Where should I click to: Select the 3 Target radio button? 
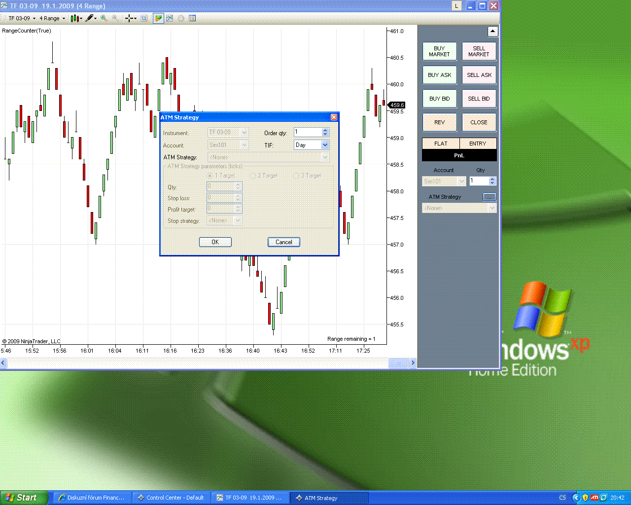[296, 176]
